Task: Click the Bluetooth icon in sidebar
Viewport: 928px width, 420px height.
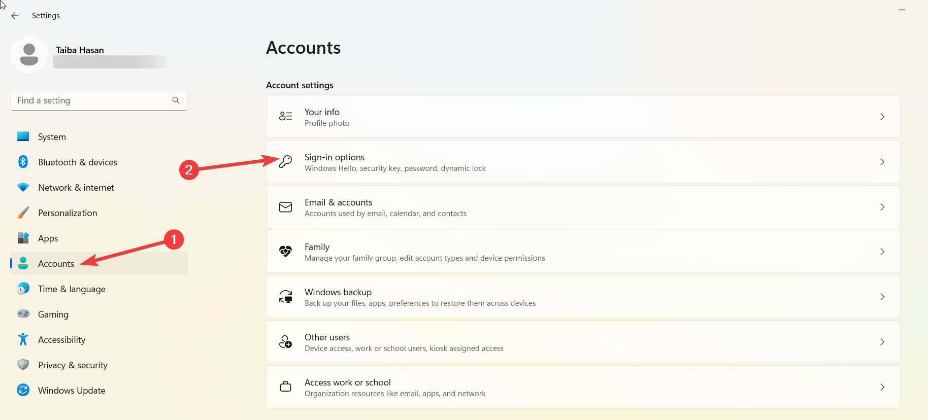Action: pyautogui.click(x=23, y=162)
